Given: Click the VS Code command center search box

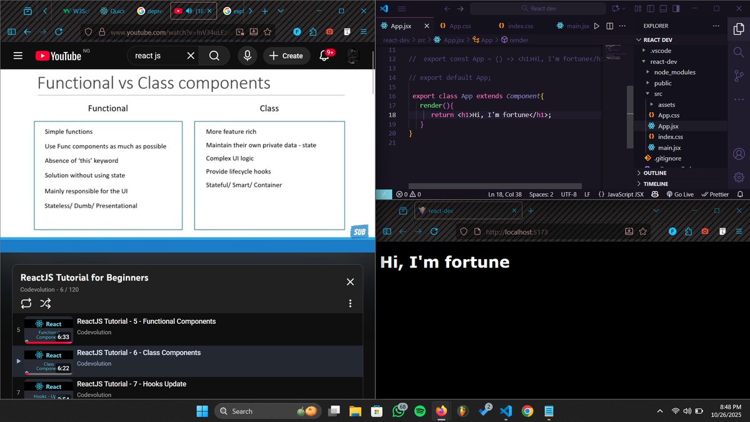Looking at the screenshot, I should [538, 9].
